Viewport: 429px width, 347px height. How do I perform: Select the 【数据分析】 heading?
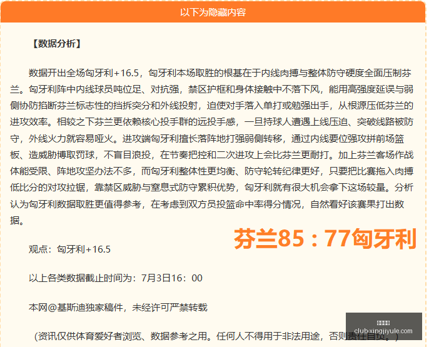[57, 44]
